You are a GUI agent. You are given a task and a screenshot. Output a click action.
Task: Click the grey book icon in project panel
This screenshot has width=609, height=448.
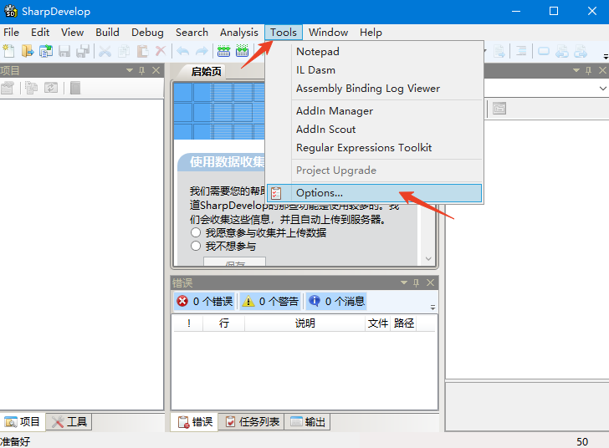[75, 88]
